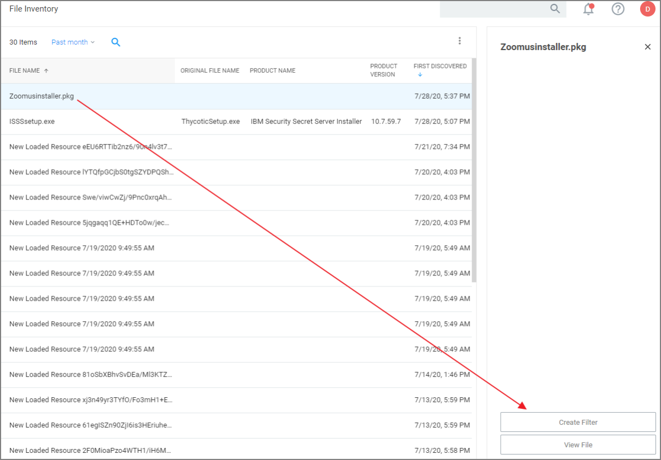This screenshot has width=661, height=460.
Task: Type in the top search input field
Action: coord(493,9)
